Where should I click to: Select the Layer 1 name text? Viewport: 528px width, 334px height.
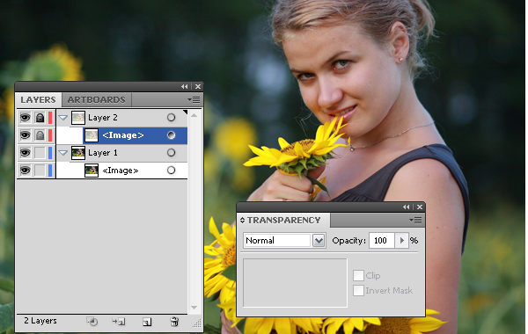point(103,153)
